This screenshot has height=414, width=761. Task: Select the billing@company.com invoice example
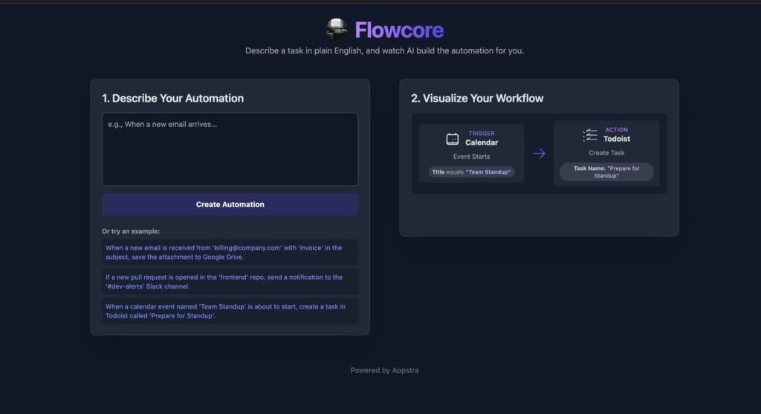(x=230, y=252)
